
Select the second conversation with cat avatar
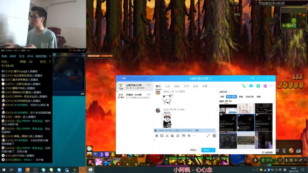(x=135, y=96)
